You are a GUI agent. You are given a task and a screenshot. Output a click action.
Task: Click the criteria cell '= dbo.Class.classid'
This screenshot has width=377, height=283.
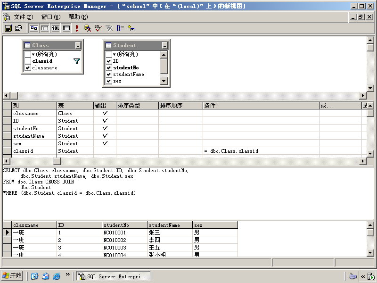click(261, 151)
